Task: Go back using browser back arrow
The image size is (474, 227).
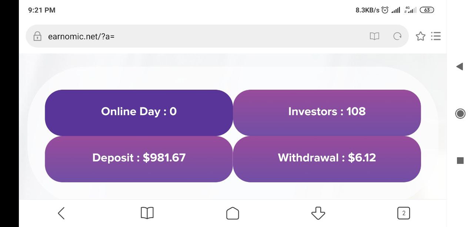Action: click(61, 213)
